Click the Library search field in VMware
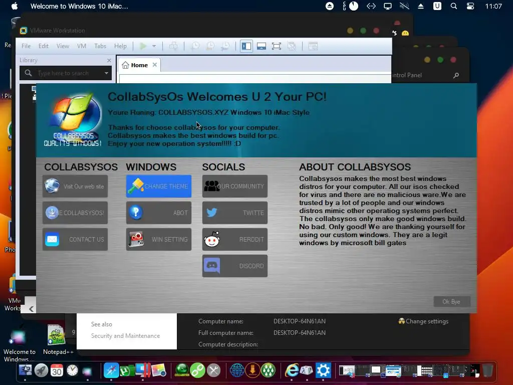 [66, 73]
